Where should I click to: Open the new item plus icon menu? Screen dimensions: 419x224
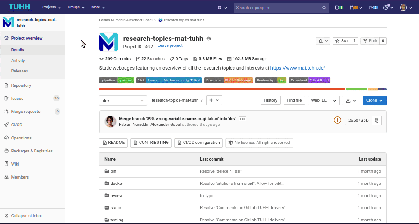click(222, 8)
